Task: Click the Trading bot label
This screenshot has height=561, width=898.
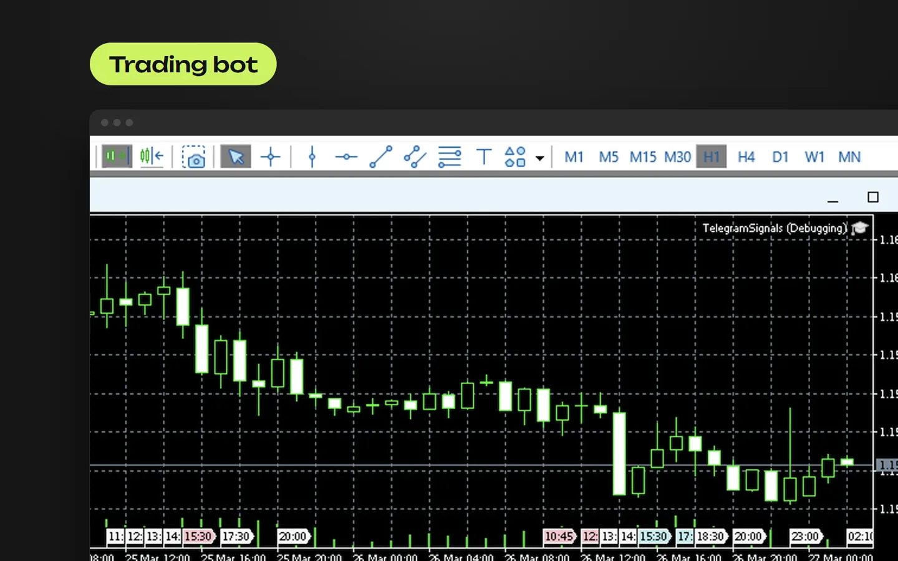Action: pos(183,64)
